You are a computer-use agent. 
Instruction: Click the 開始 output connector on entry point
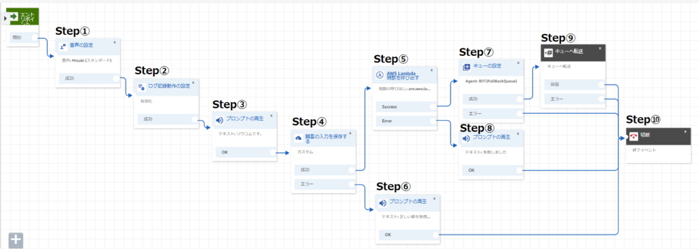[x=35, y=38]
